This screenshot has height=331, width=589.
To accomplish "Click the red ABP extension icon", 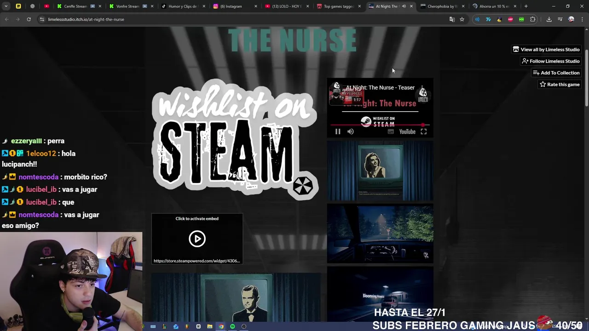I will [510, 19].
